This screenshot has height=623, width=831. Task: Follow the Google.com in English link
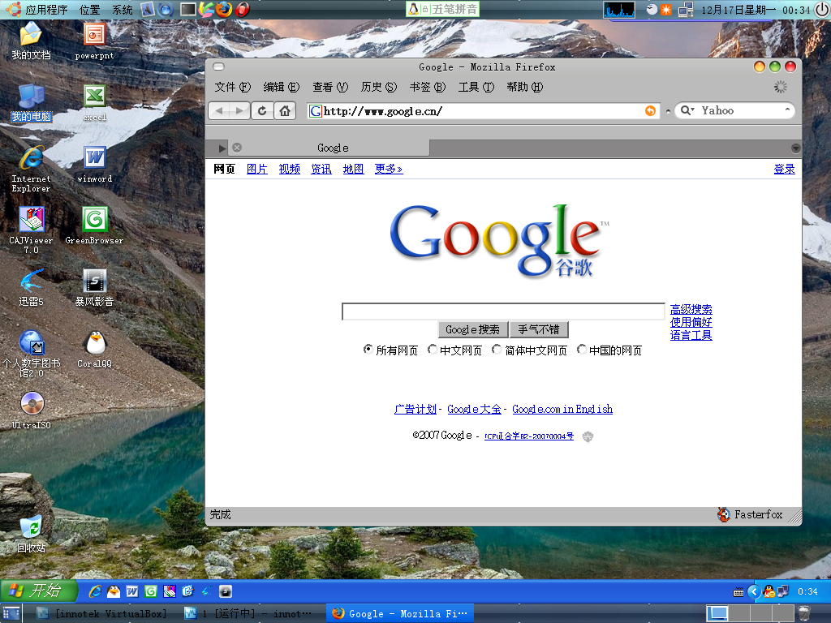pos(562,409)
